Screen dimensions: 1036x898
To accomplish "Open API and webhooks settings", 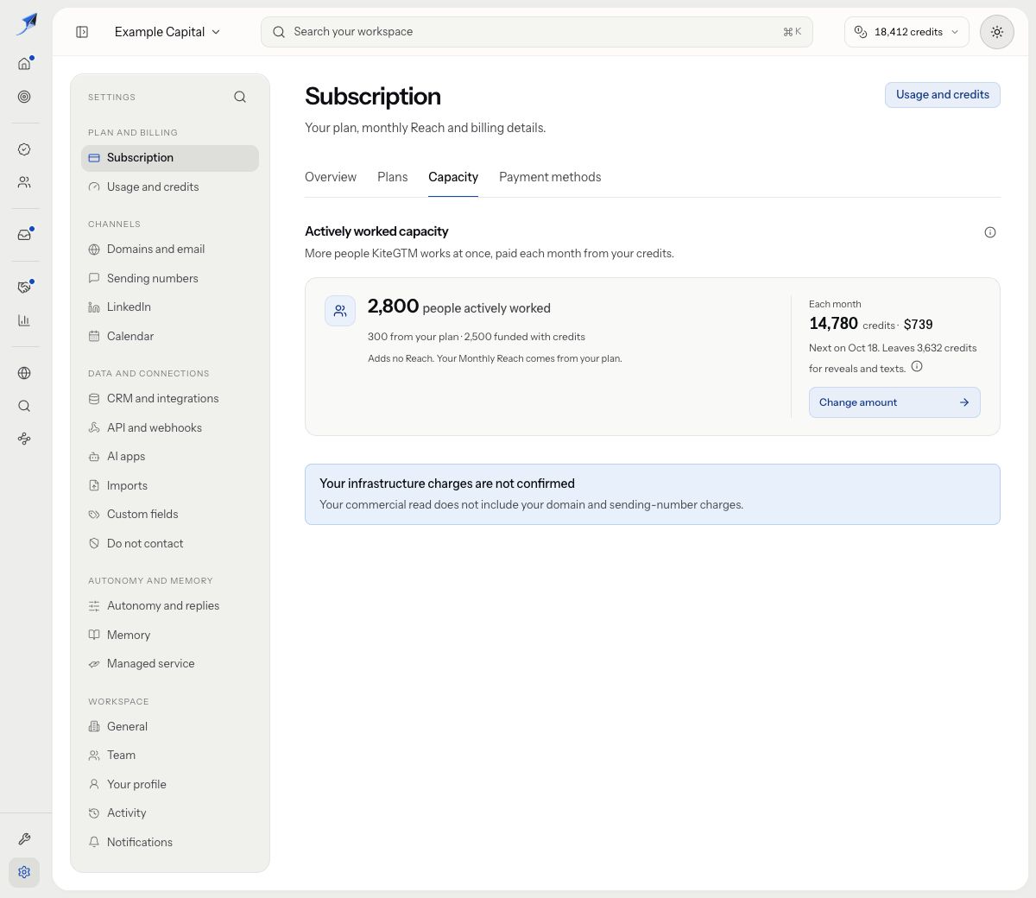I will pyautogui.click(x=170, y=427).
